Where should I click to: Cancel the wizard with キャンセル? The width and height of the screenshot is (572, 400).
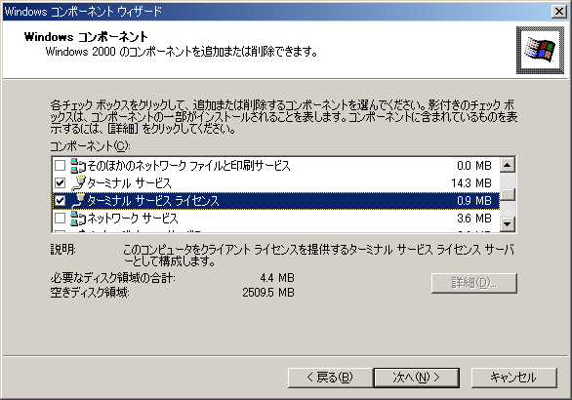tap(514, 378)
